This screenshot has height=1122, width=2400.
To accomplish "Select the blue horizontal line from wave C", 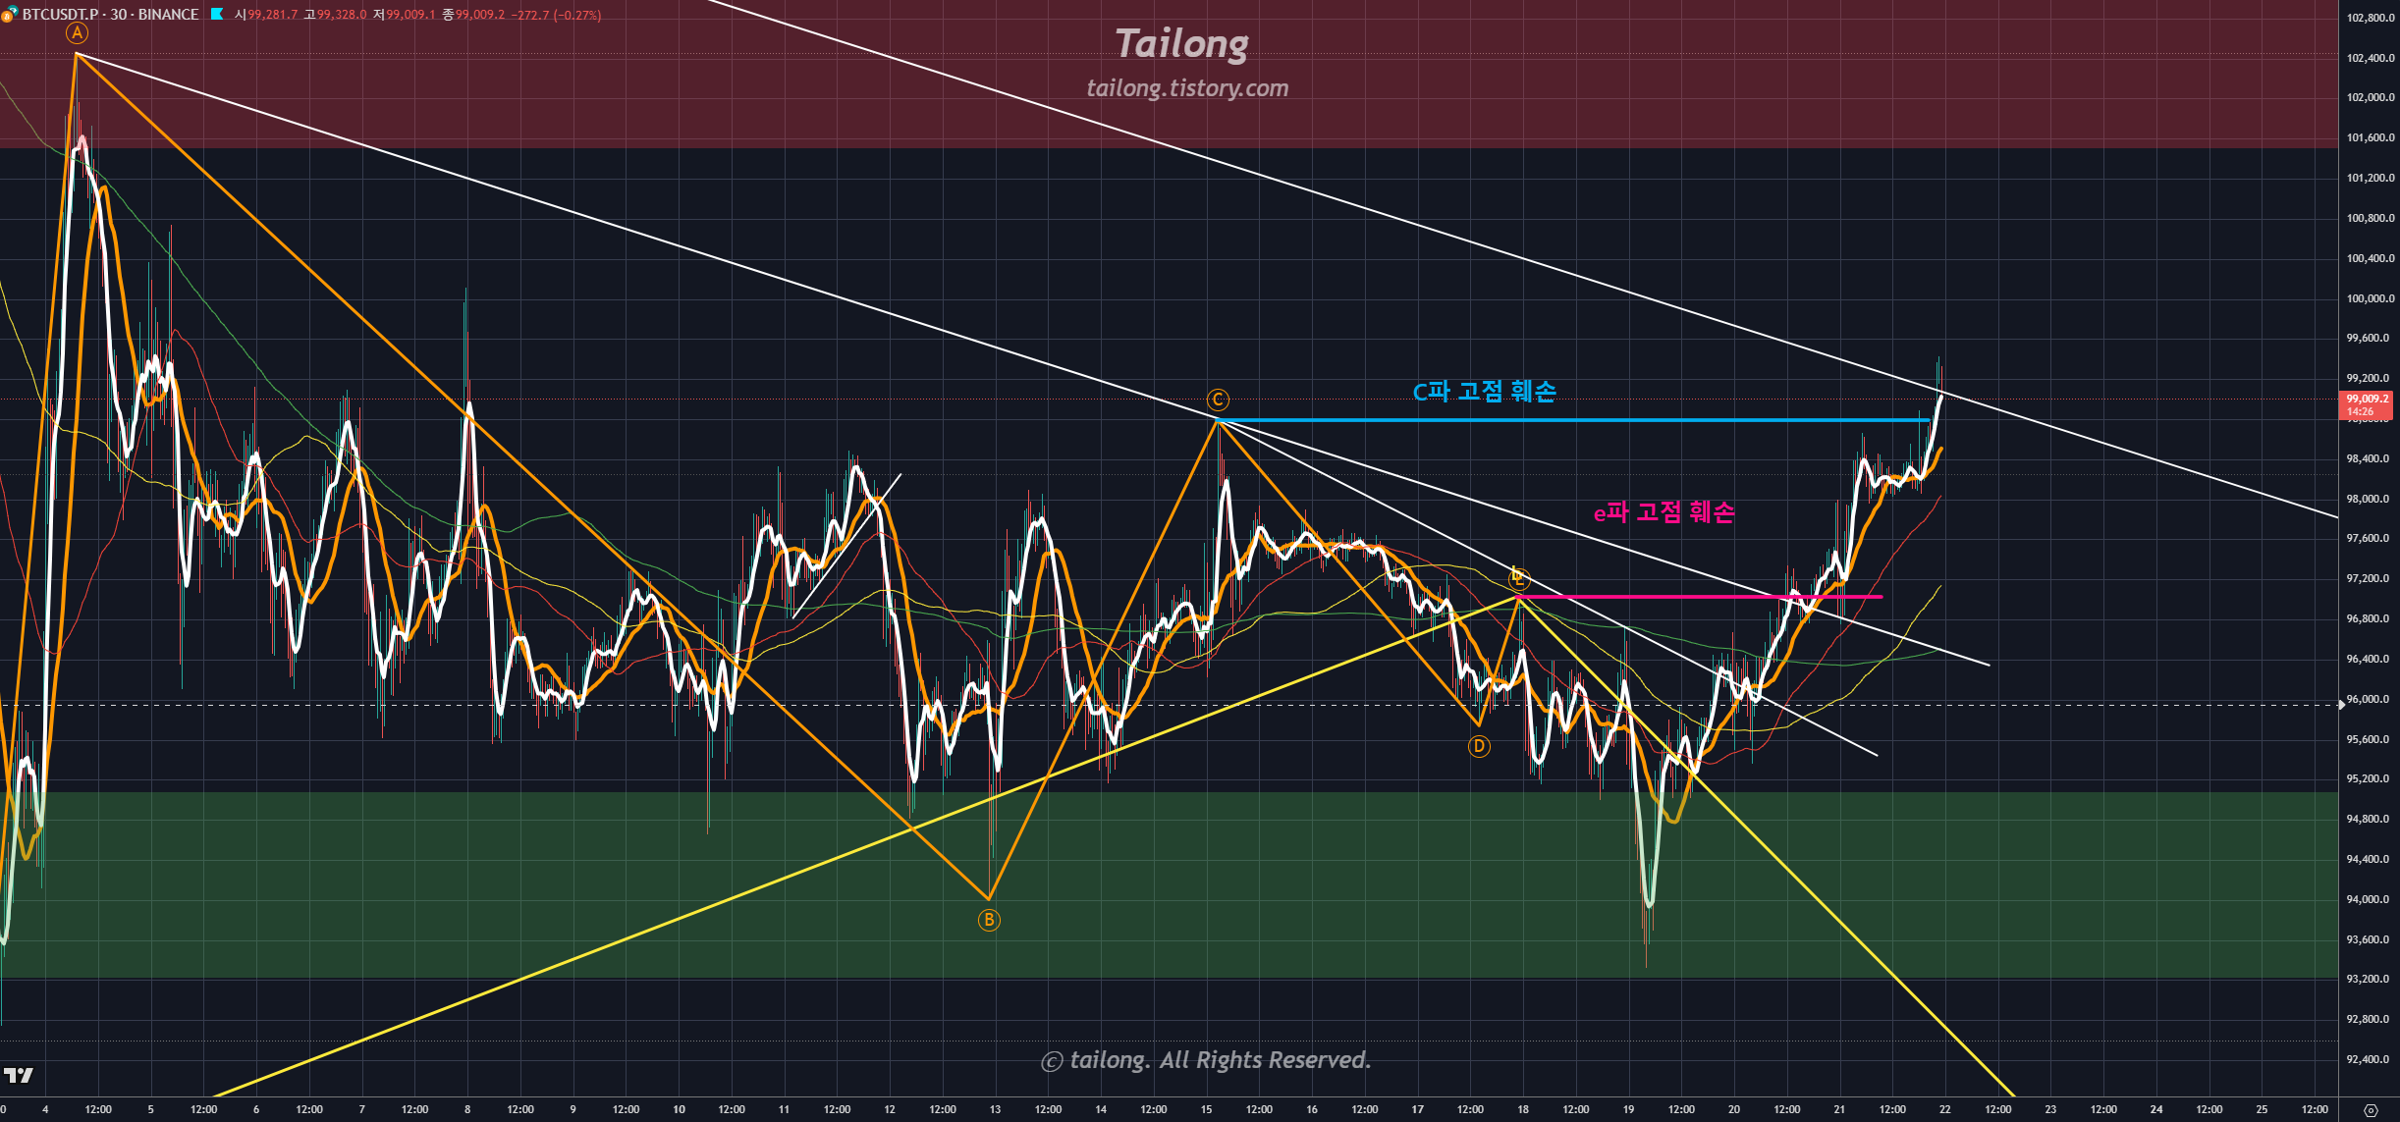I will click(x=1573, y=420).
